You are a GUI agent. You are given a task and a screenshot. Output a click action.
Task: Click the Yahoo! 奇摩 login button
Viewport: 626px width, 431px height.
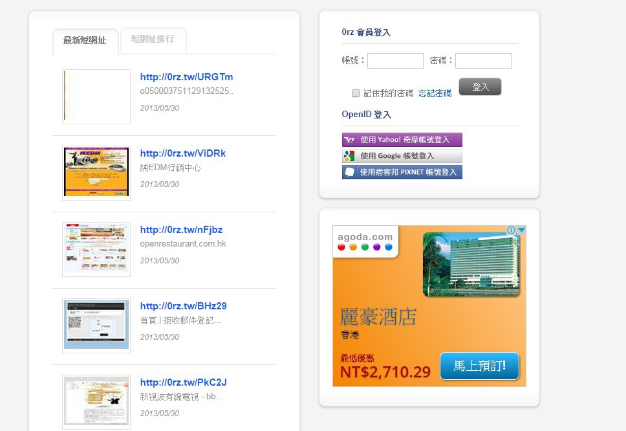click(402, 140)
